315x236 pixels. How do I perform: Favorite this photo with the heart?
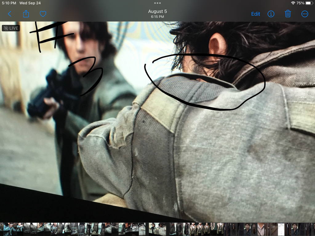(x=43, y=14)
